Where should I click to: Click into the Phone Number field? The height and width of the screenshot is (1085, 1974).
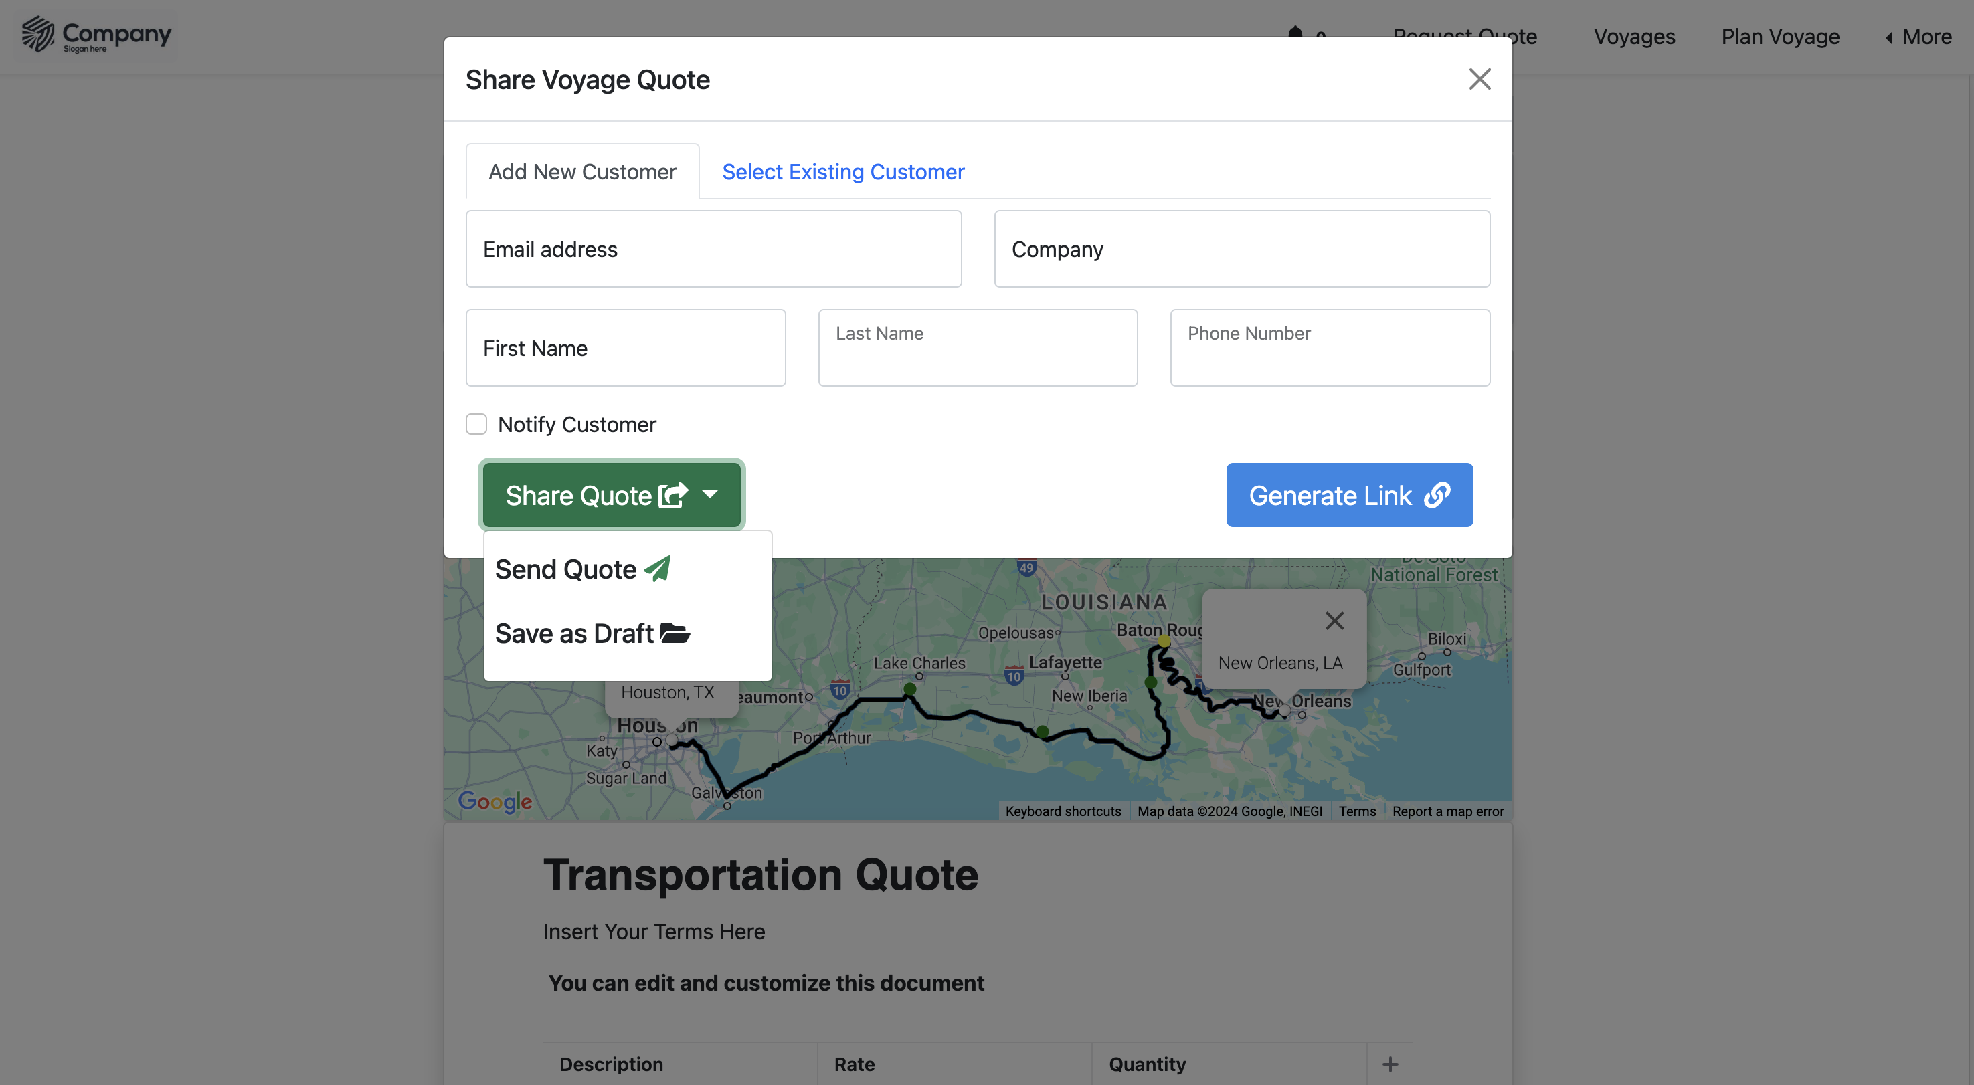click(x=1330, y=349)
